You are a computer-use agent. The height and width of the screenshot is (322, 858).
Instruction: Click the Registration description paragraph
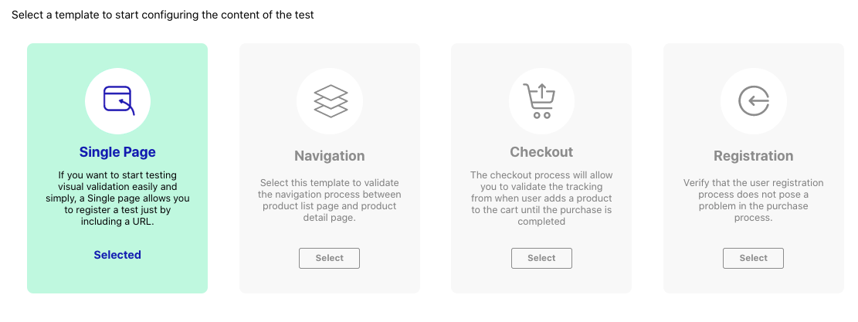[x=753, y=200]
